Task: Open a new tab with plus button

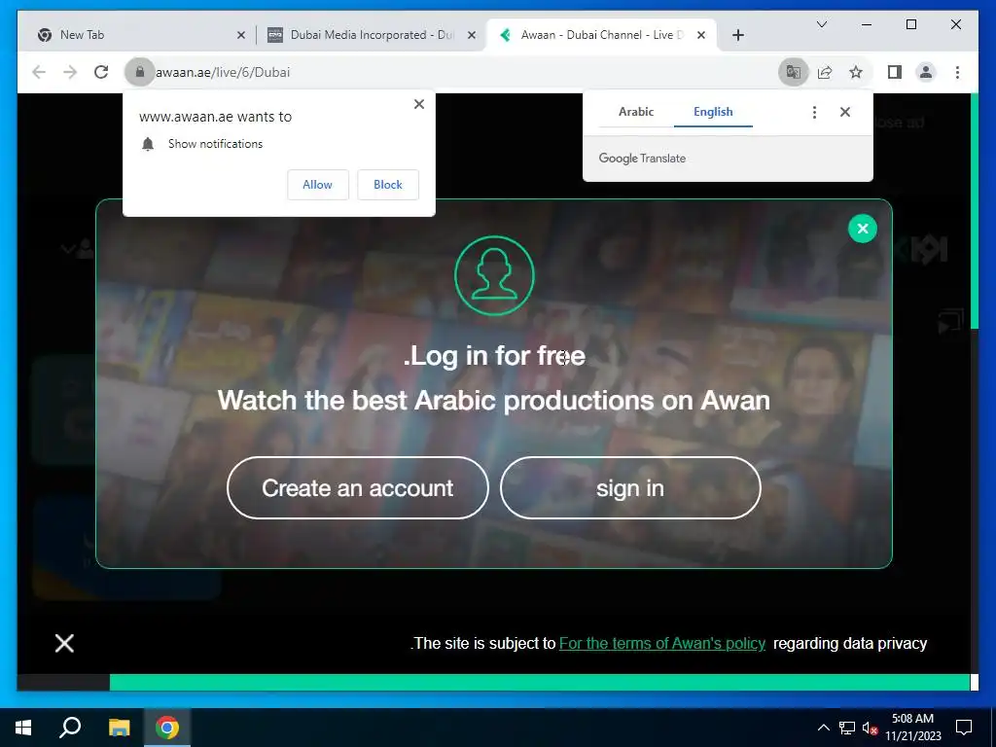Action: pos(738,36)
